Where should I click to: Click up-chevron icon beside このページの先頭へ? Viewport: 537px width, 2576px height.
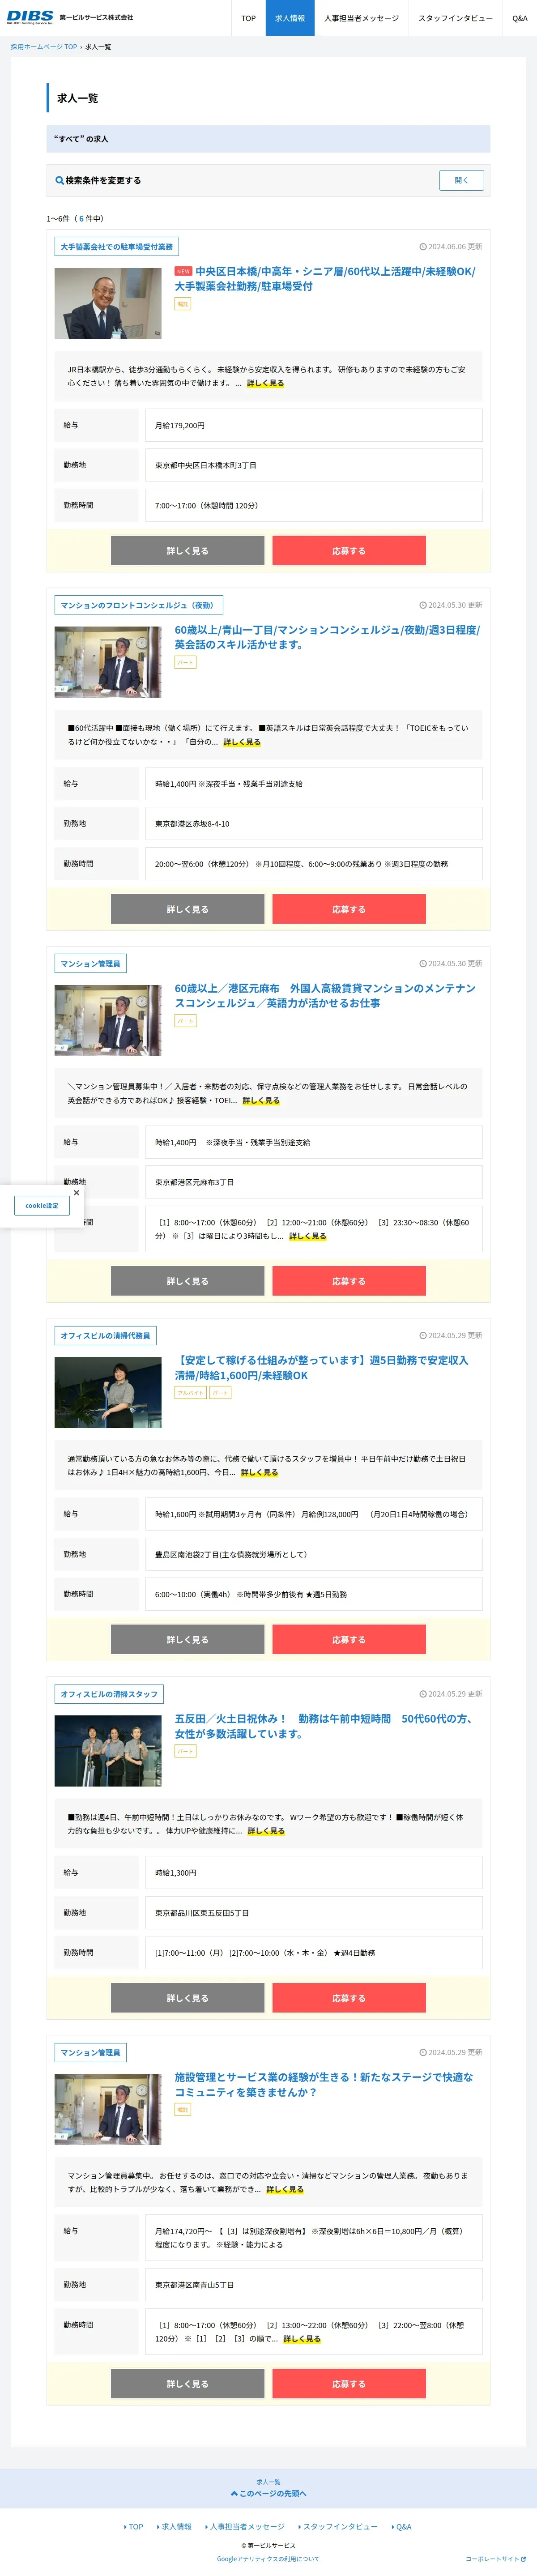point(234,2494)
